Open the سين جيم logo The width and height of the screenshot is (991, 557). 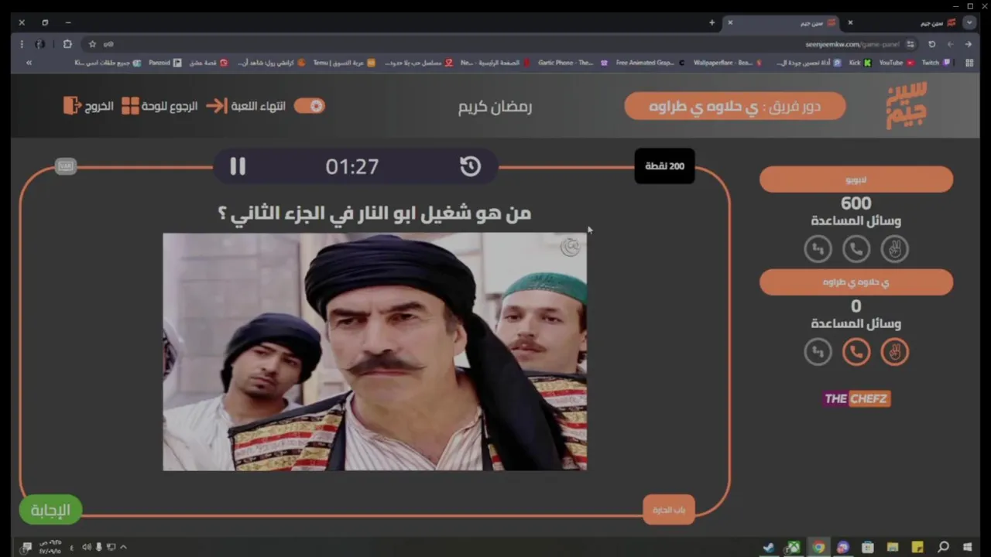[907, 105]
